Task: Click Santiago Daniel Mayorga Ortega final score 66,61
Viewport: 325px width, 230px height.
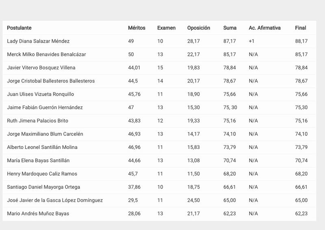Action: (x=301, y=187)
